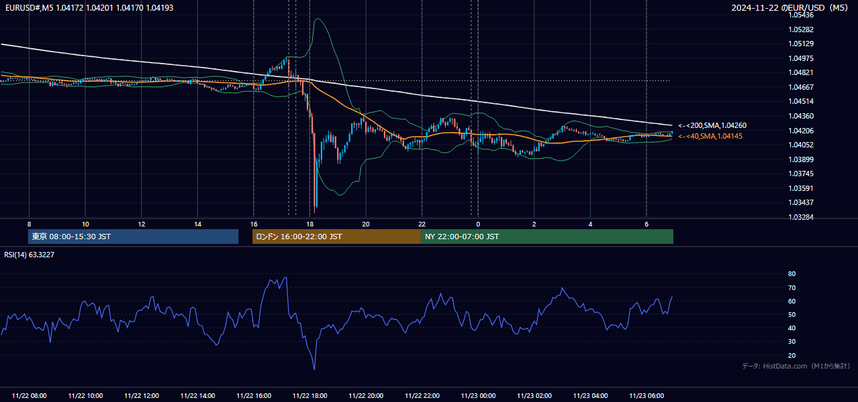This screenshot has height=402, width=858.
Task: Click price axis label 1.05436
Action: pyautogui.click(x=801, y=15)
